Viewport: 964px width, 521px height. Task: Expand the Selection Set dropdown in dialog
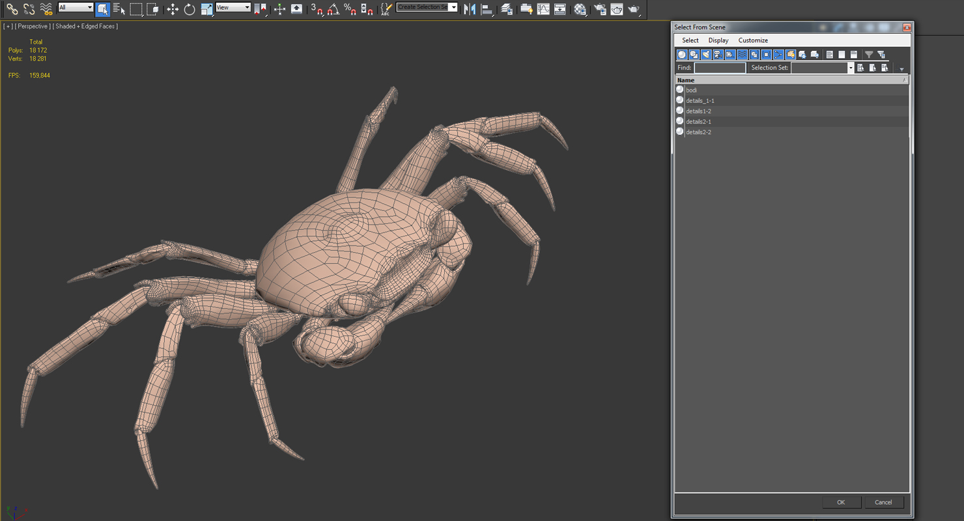(850, 68)
